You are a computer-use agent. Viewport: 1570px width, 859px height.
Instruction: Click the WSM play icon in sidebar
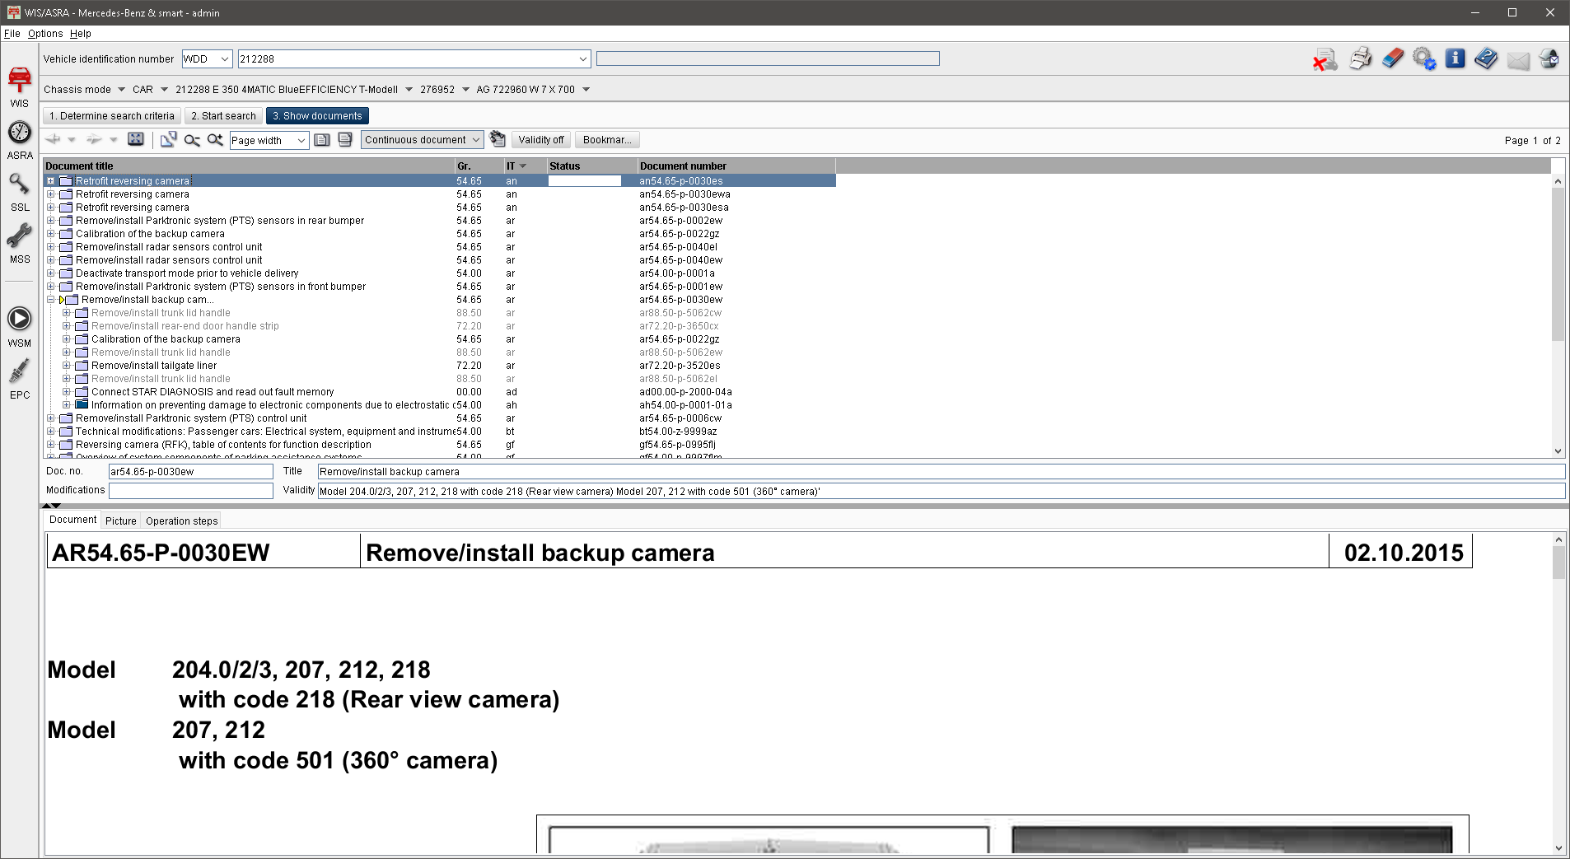click(x=20, y=326)
